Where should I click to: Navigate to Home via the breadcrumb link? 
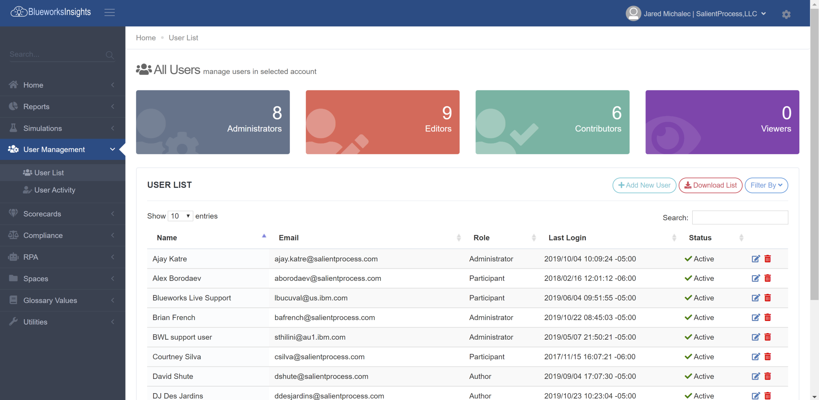(x=146, y=38)
